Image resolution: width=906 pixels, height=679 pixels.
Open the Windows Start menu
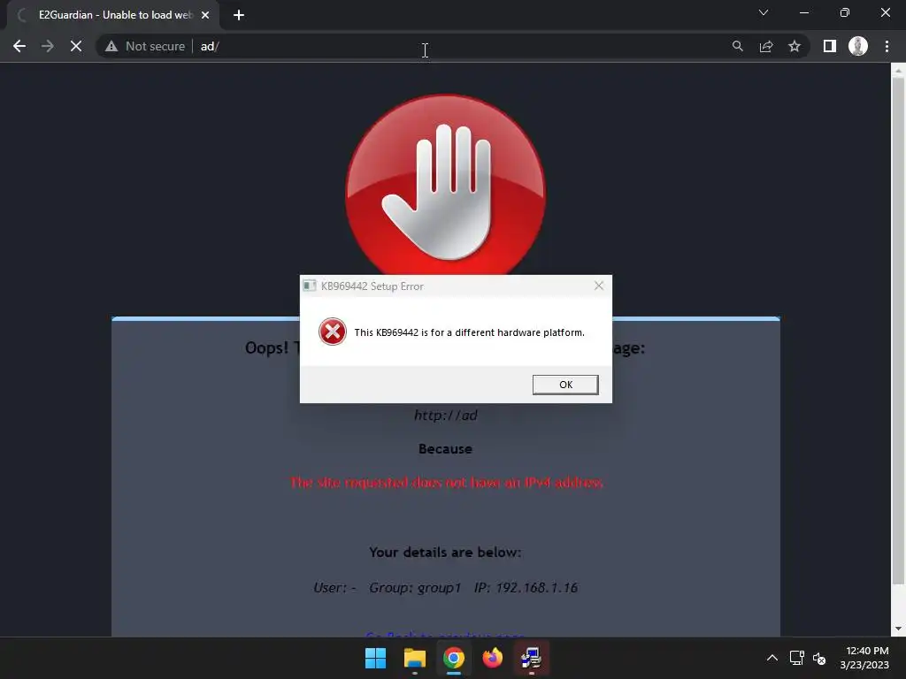tap(375, 658)
